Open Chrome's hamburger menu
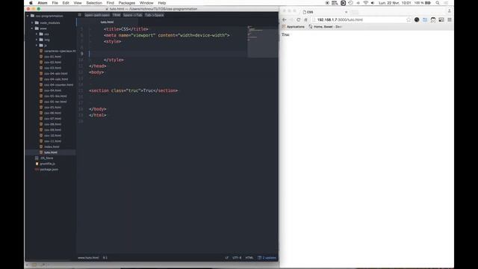 [x=450, y=19]
